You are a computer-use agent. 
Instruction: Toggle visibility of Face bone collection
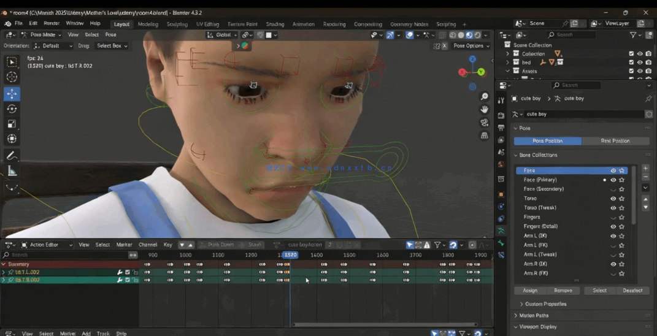click(613, 170)
